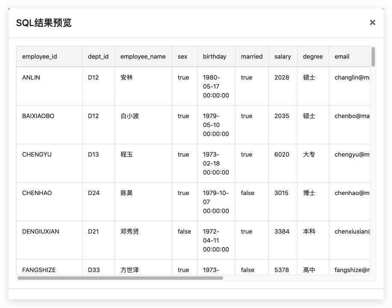Screen dimensions: 392x308
Task: Select the CHENHAO employee_id cell
Action: coord(49,202)
